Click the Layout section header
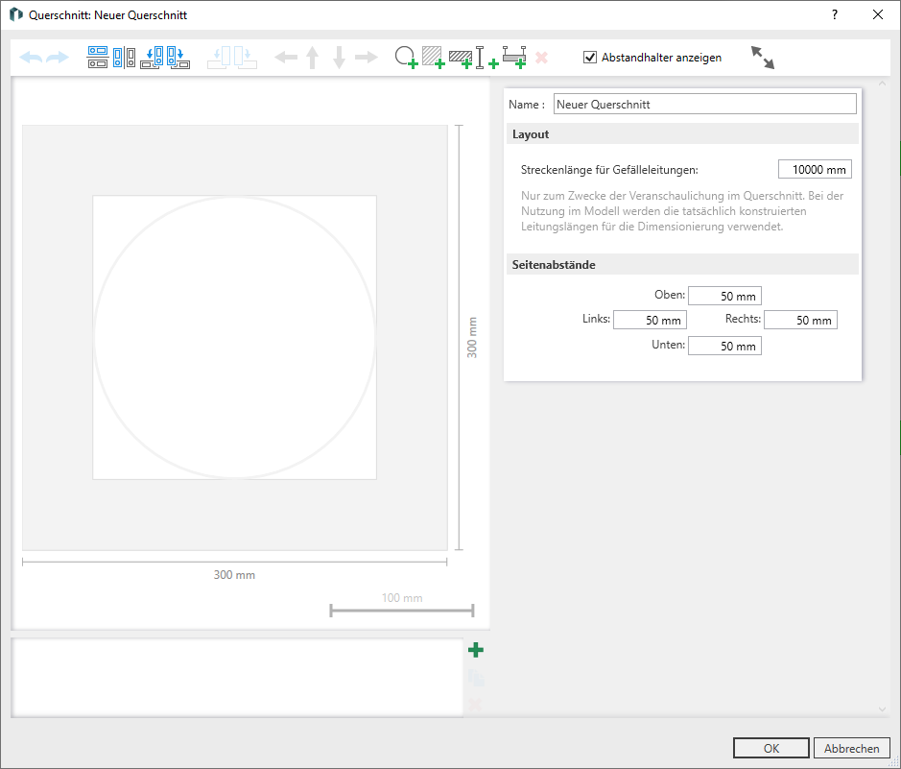This screenshot has height=769, width=901. coord(682,133)
